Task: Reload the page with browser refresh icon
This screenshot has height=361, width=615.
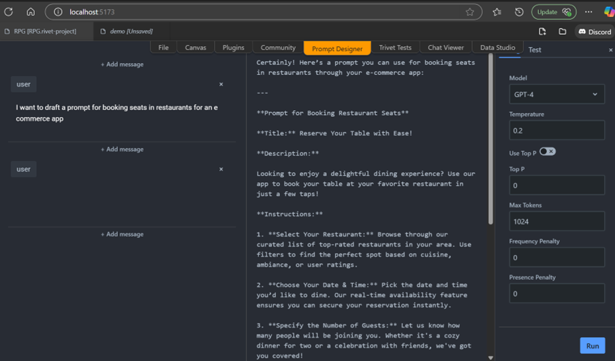Action: point(9,12)
